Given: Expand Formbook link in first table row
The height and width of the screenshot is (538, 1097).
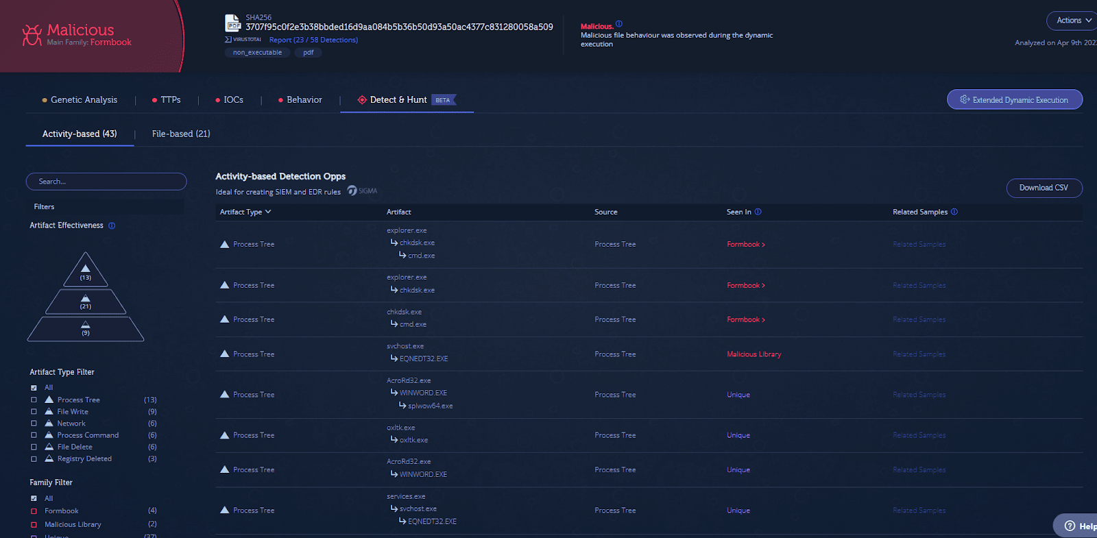Looking at the screenshot, I should (745, 245).
